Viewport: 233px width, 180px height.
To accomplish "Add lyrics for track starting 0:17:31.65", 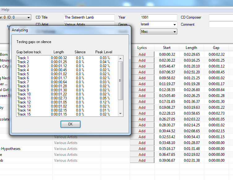I will 142,102.
